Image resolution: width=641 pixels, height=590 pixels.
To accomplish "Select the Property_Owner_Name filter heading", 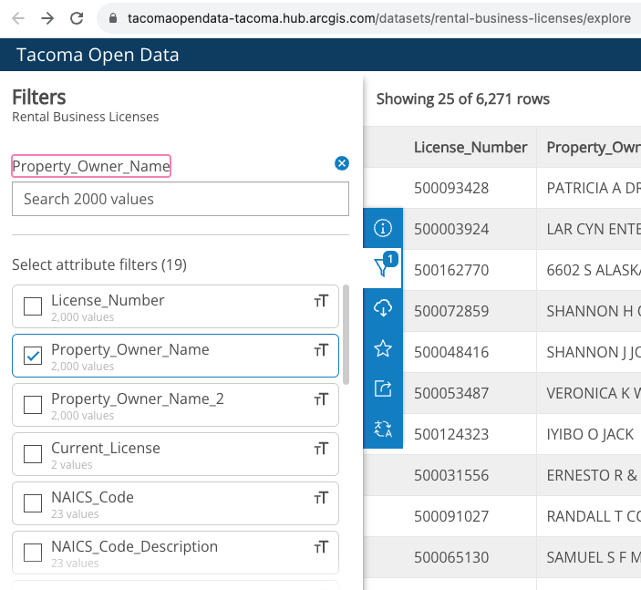I will click(91, 166).
